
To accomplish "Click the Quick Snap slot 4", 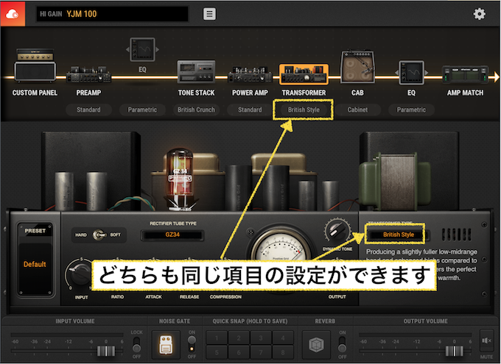I will coord(283,338).
